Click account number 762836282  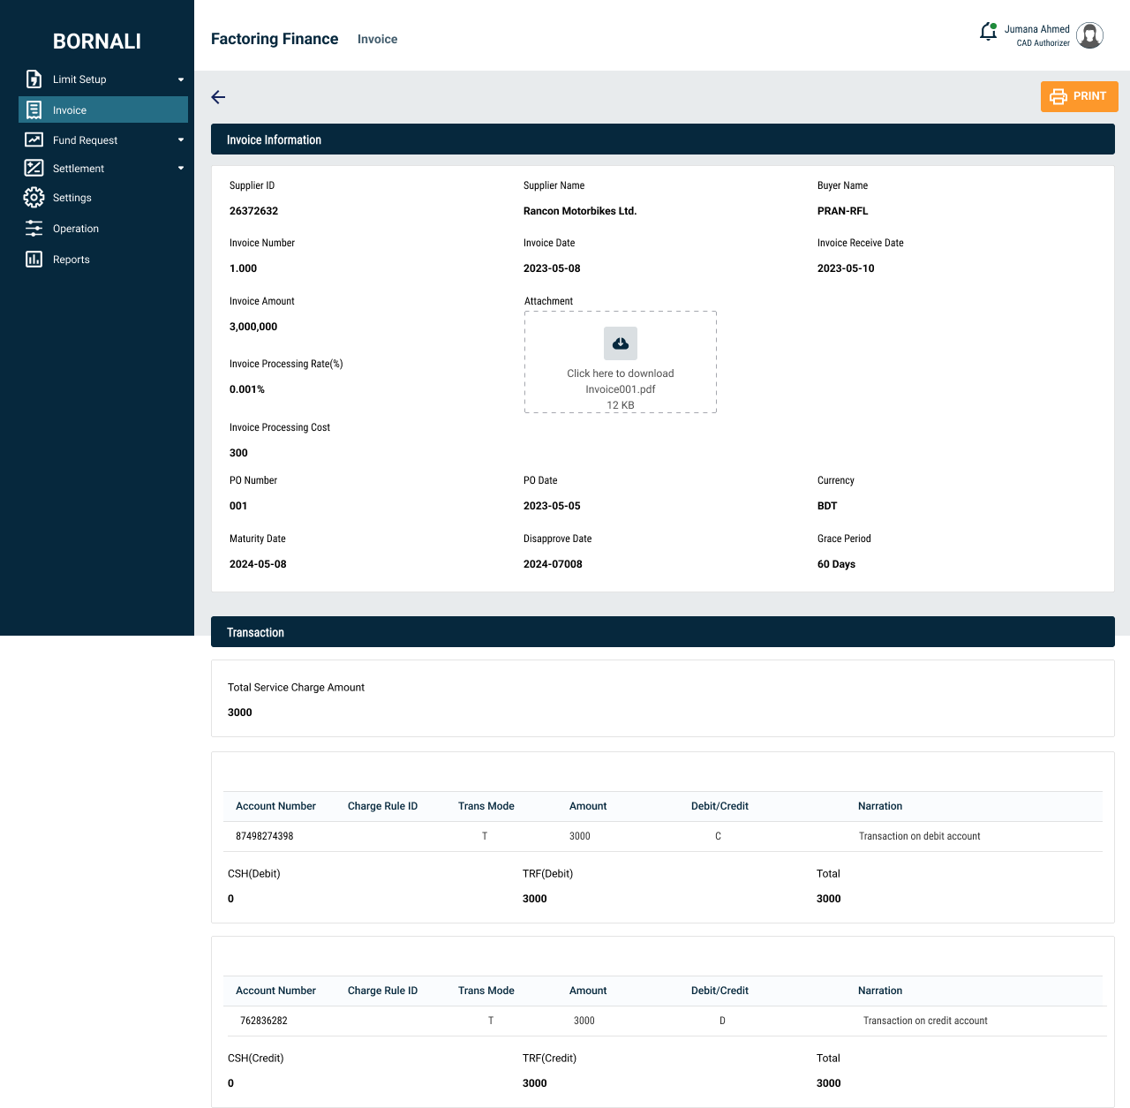[264, 1021]
